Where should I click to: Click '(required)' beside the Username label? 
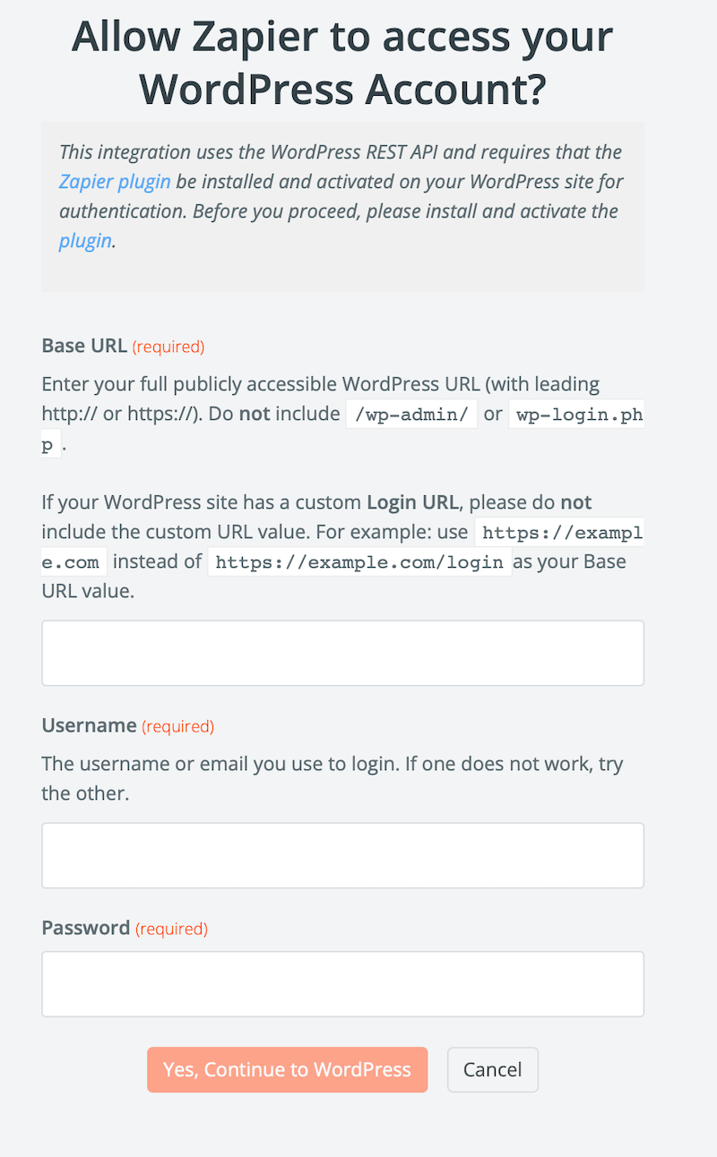point(178,726)
